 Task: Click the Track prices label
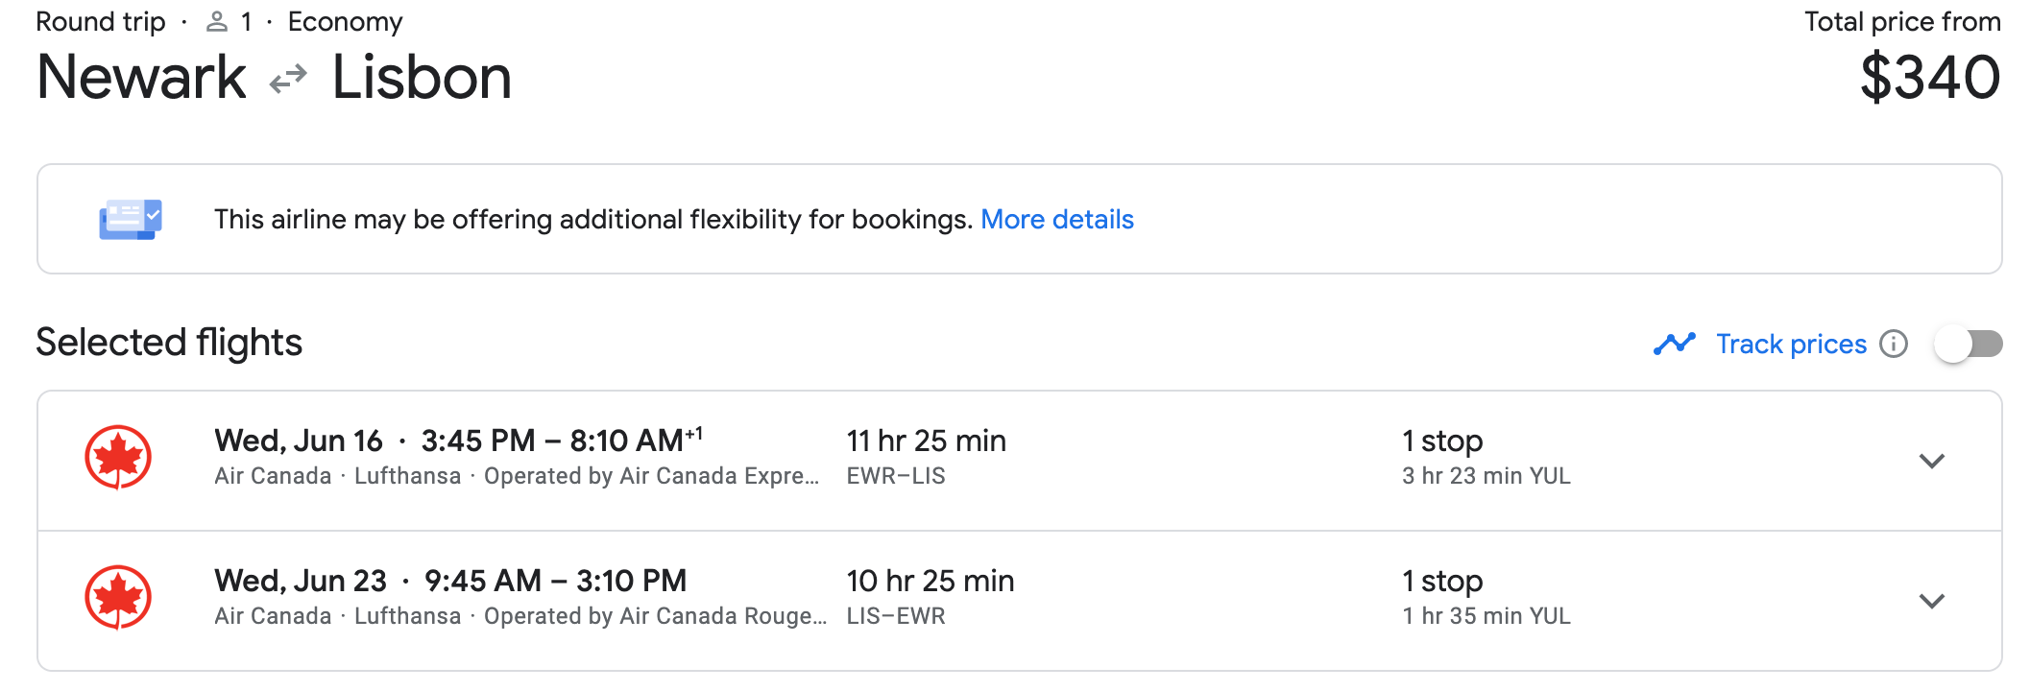pos(1792,344)
